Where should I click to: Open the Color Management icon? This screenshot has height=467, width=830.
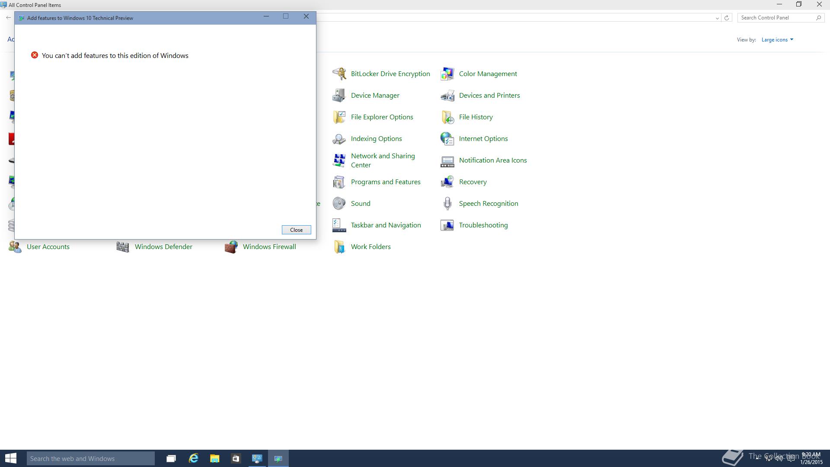pyautogui.click(x=447, y=74)
